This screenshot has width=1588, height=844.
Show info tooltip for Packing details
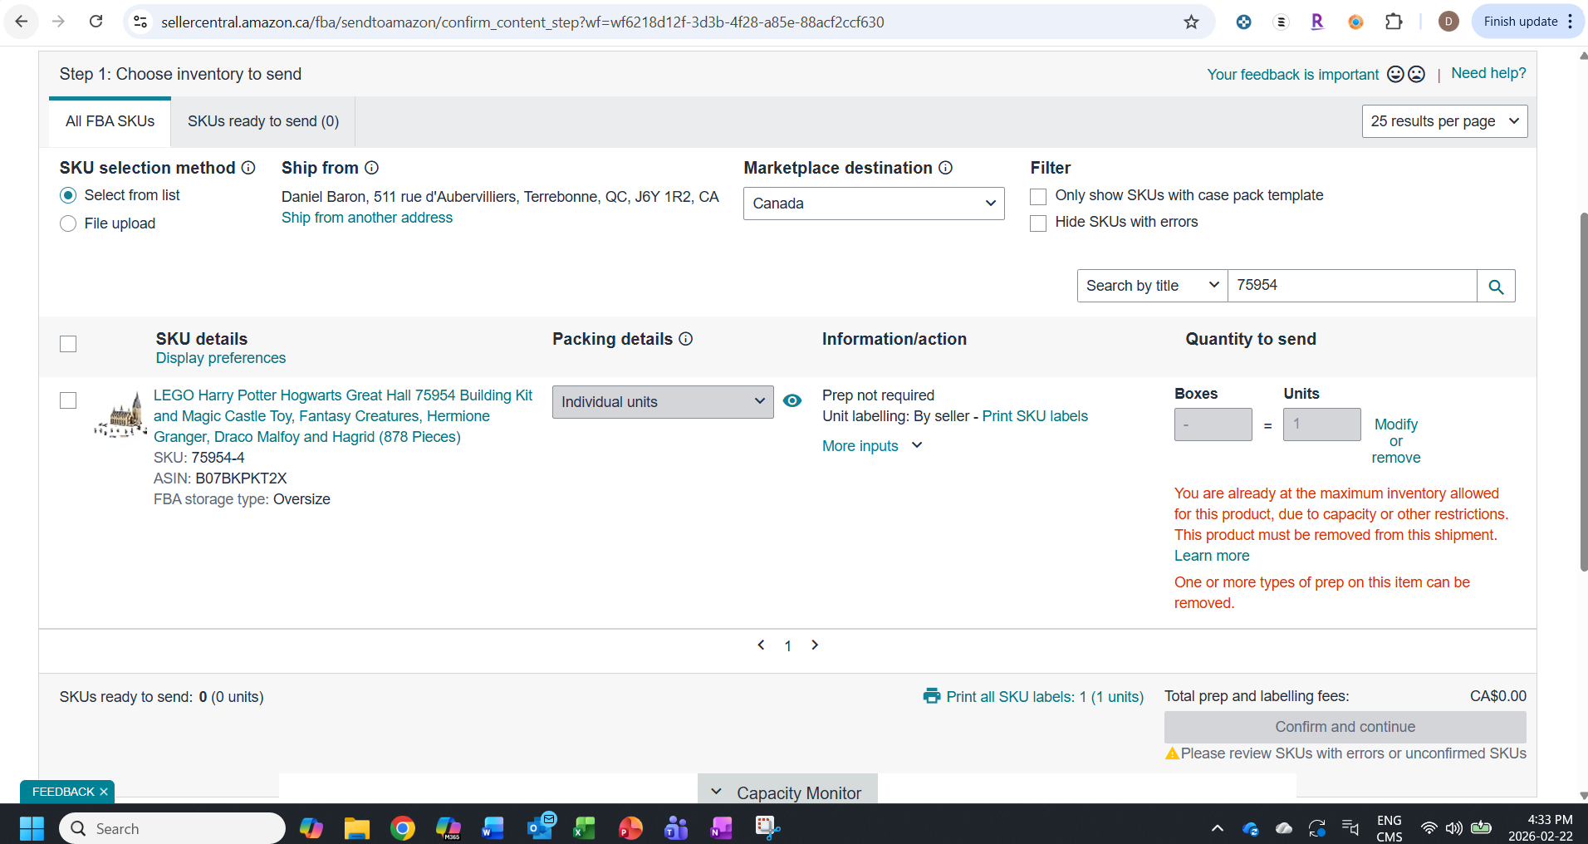[686, 339]
